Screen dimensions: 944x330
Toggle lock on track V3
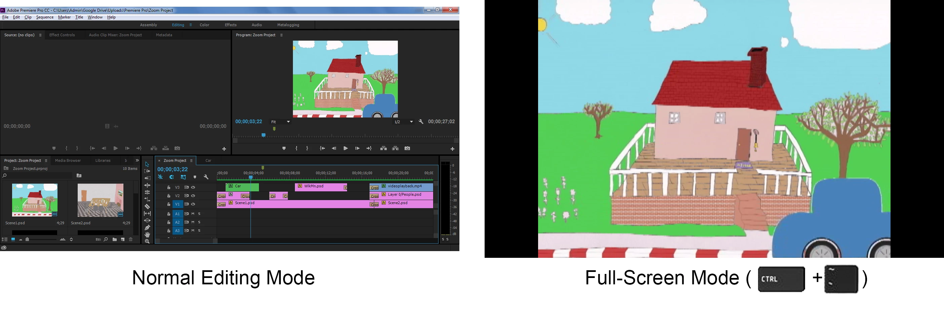tap(168, 187)
